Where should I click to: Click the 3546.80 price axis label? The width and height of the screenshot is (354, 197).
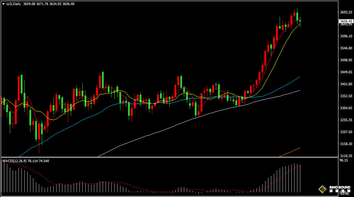tap(346, 48)
